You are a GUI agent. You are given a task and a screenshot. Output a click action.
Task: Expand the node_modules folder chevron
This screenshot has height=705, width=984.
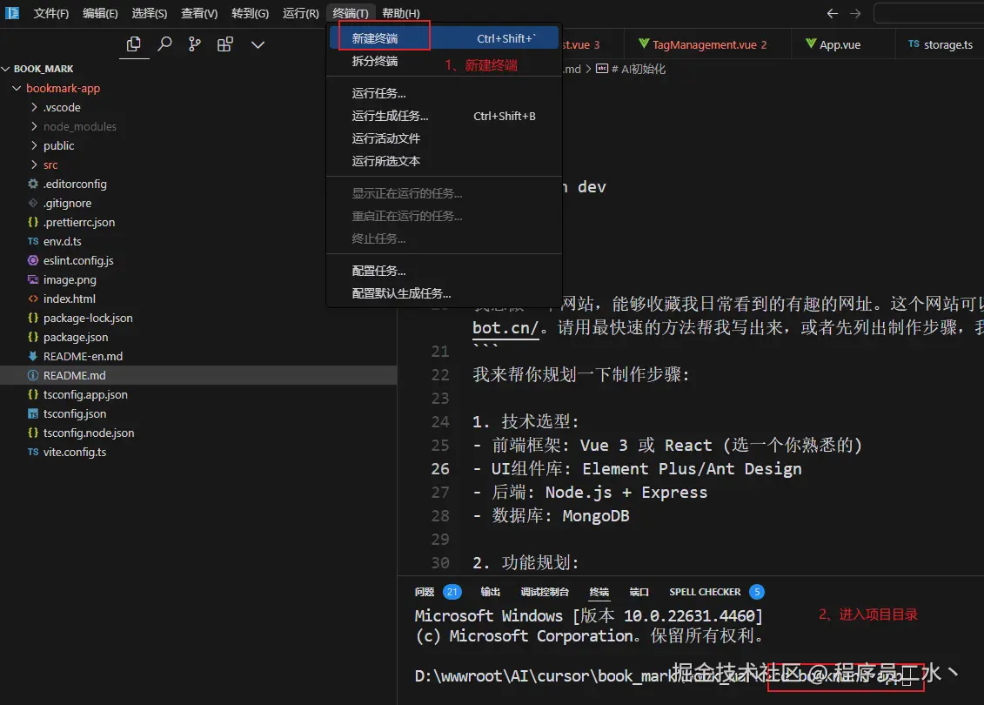(34, 126)
